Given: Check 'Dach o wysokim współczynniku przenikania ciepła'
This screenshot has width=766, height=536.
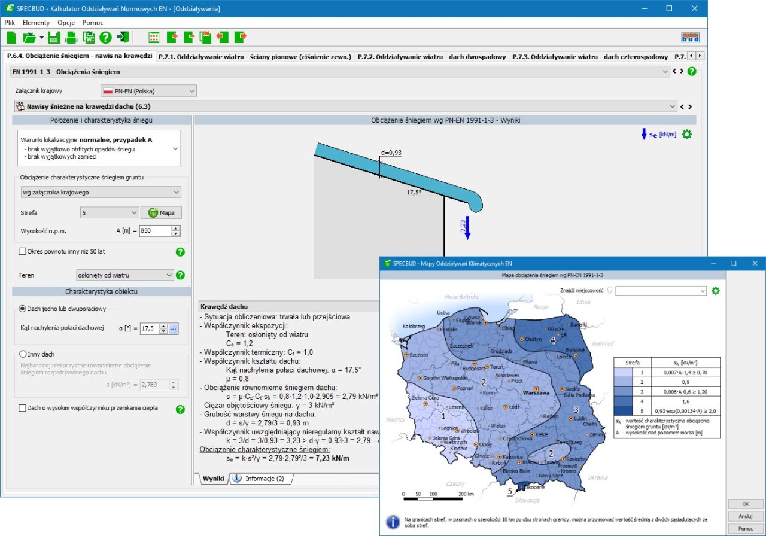Looking at the screenshot, I should pyautogui.click(x=23, y=408).
